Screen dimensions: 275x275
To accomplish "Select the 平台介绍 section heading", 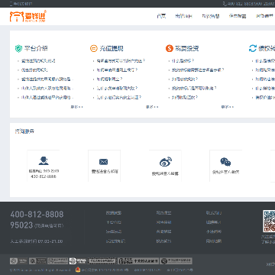I will click(36, 48).
